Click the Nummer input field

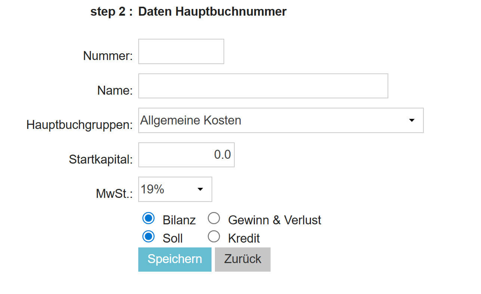(181, 51)
